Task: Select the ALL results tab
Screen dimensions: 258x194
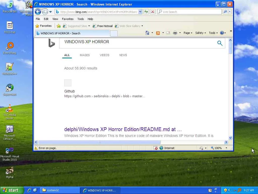Action: [67, 55]
